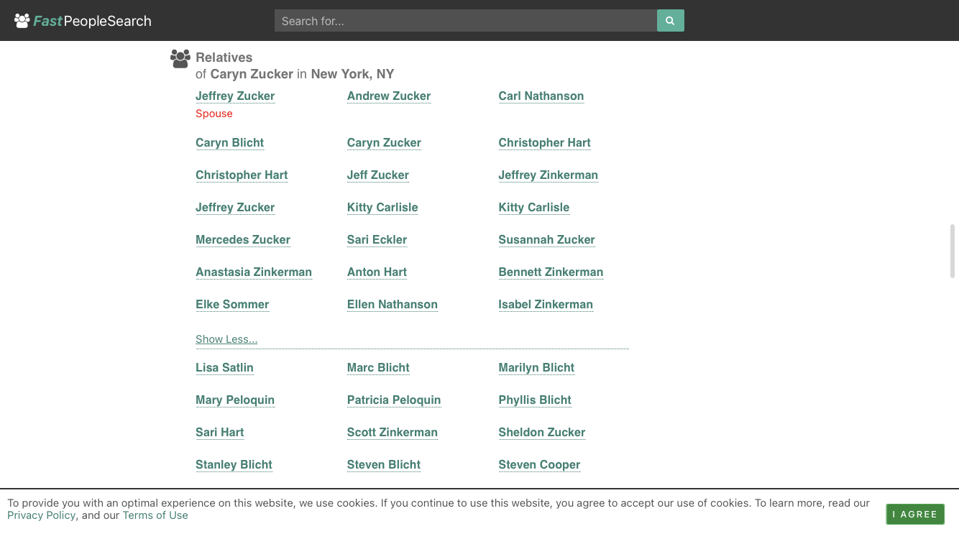
Task: Open Scott Zinkerman's profile
Action: pos(393,432)
